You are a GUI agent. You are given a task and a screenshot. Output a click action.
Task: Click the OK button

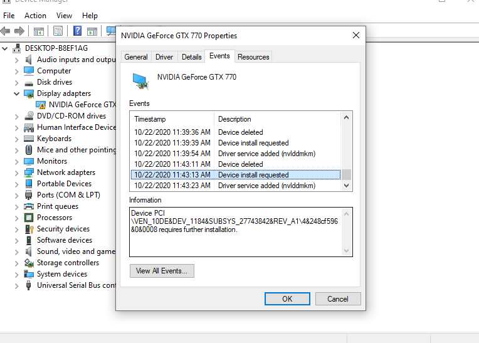(x=287, y=298)
